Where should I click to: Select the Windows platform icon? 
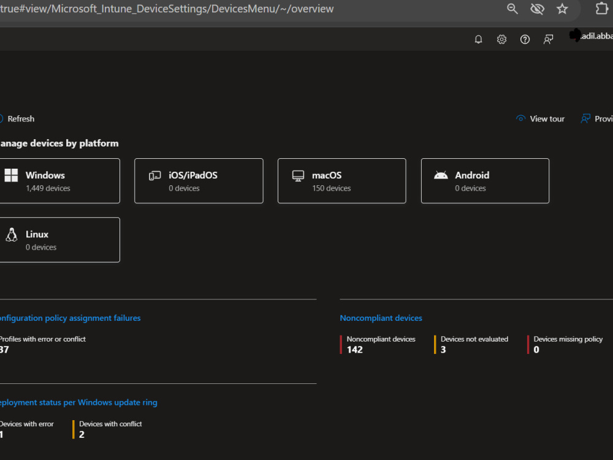click(11, 175)
